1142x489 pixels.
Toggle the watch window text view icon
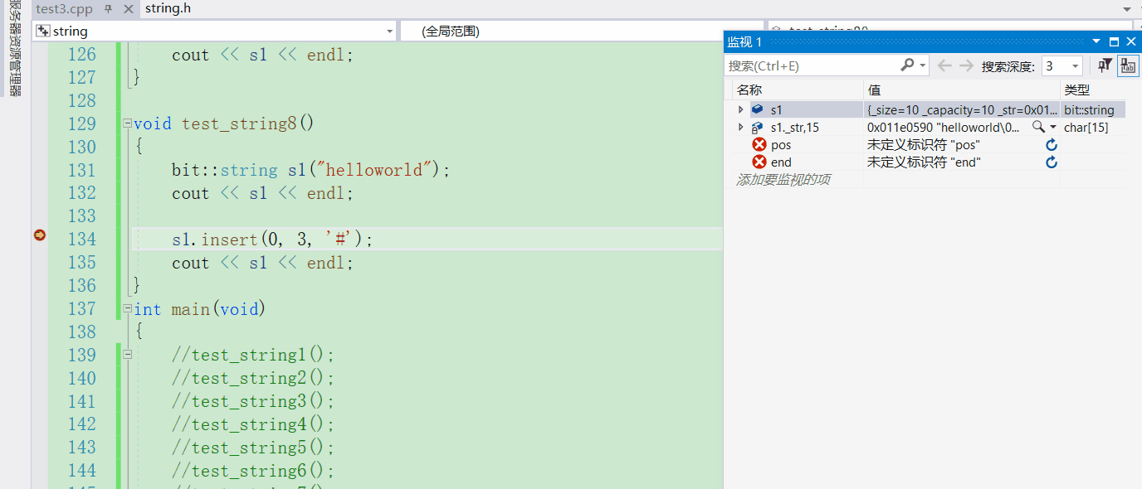pyautogui.click(x=1128, y=65)
